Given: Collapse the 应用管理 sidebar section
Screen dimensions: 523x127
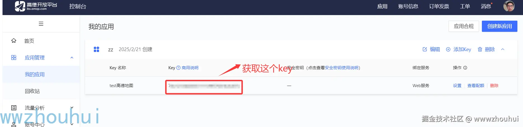Looking at the screenshot, I should [72, 58].
